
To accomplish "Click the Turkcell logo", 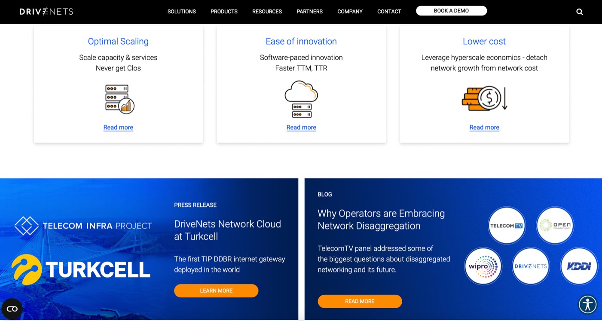I will 81,270.
